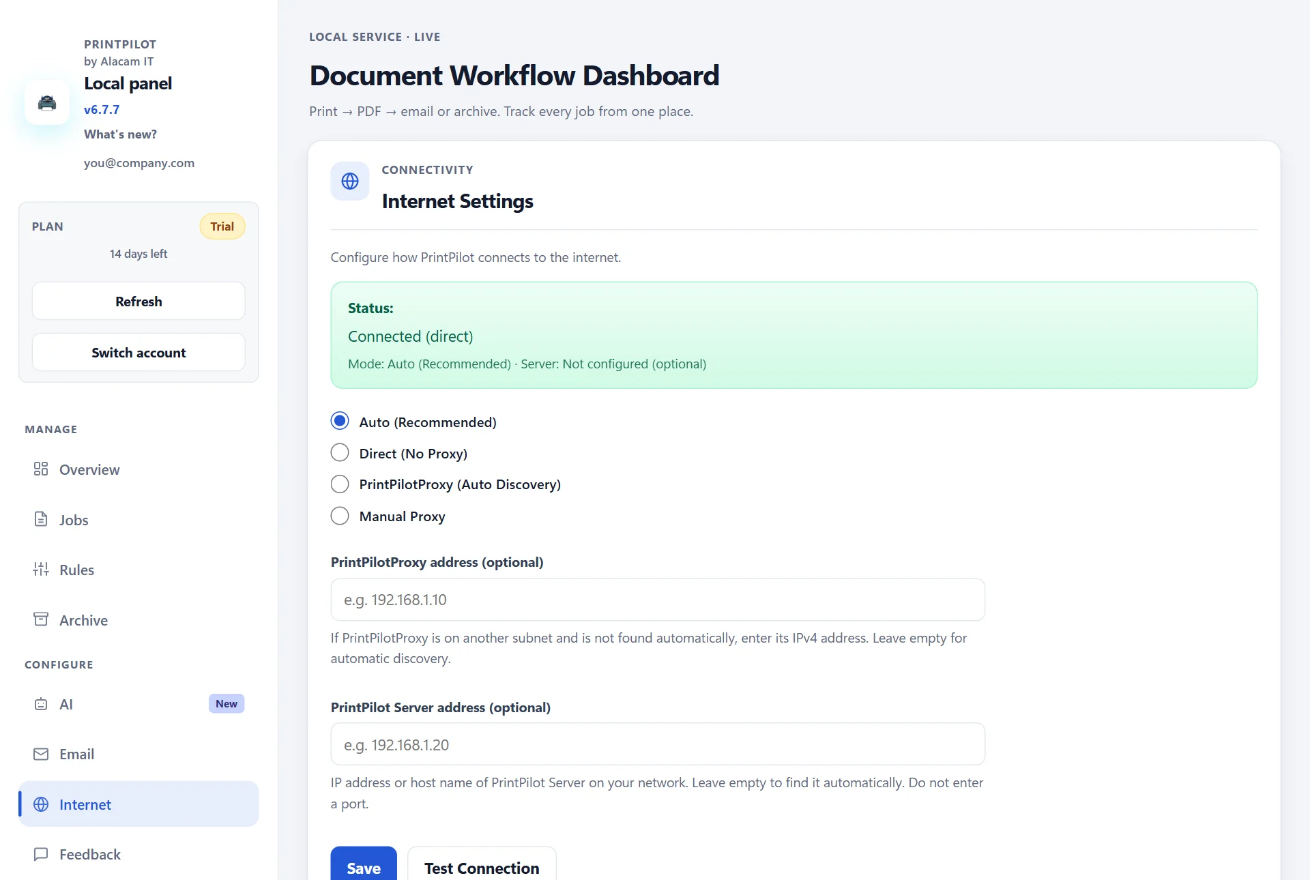The image size is (1310, 880).
Task: Click the globe icon beside Internet Settings
Action: click(350, 181)
